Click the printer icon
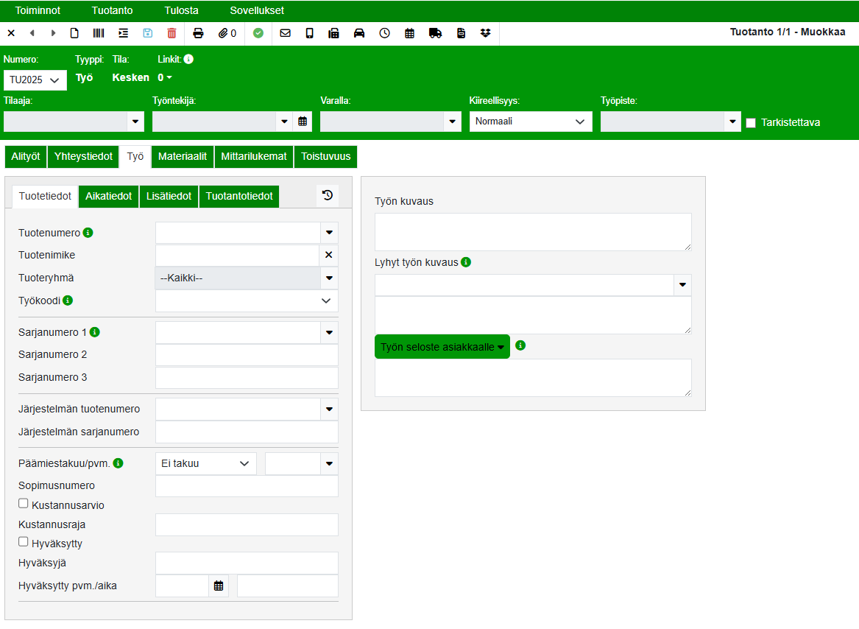Screen dimensions: 859x629 (198, 33)
